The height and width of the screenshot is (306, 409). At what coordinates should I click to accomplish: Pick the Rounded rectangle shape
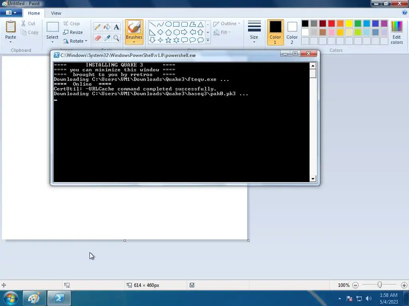tap(185, 24)
